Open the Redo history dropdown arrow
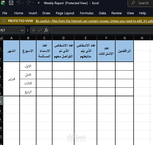The image size is (153, 145). (x=33, y=3)
